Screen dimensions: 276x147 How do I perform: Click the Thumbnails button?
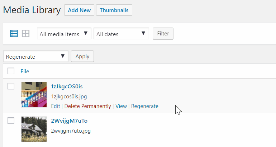(114, 10)
